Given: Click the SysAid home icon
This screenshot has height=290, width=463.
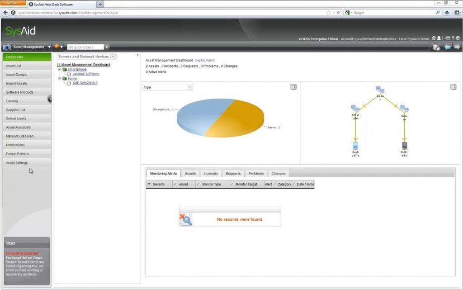Looking at the screenshot, I should point(434,38).
